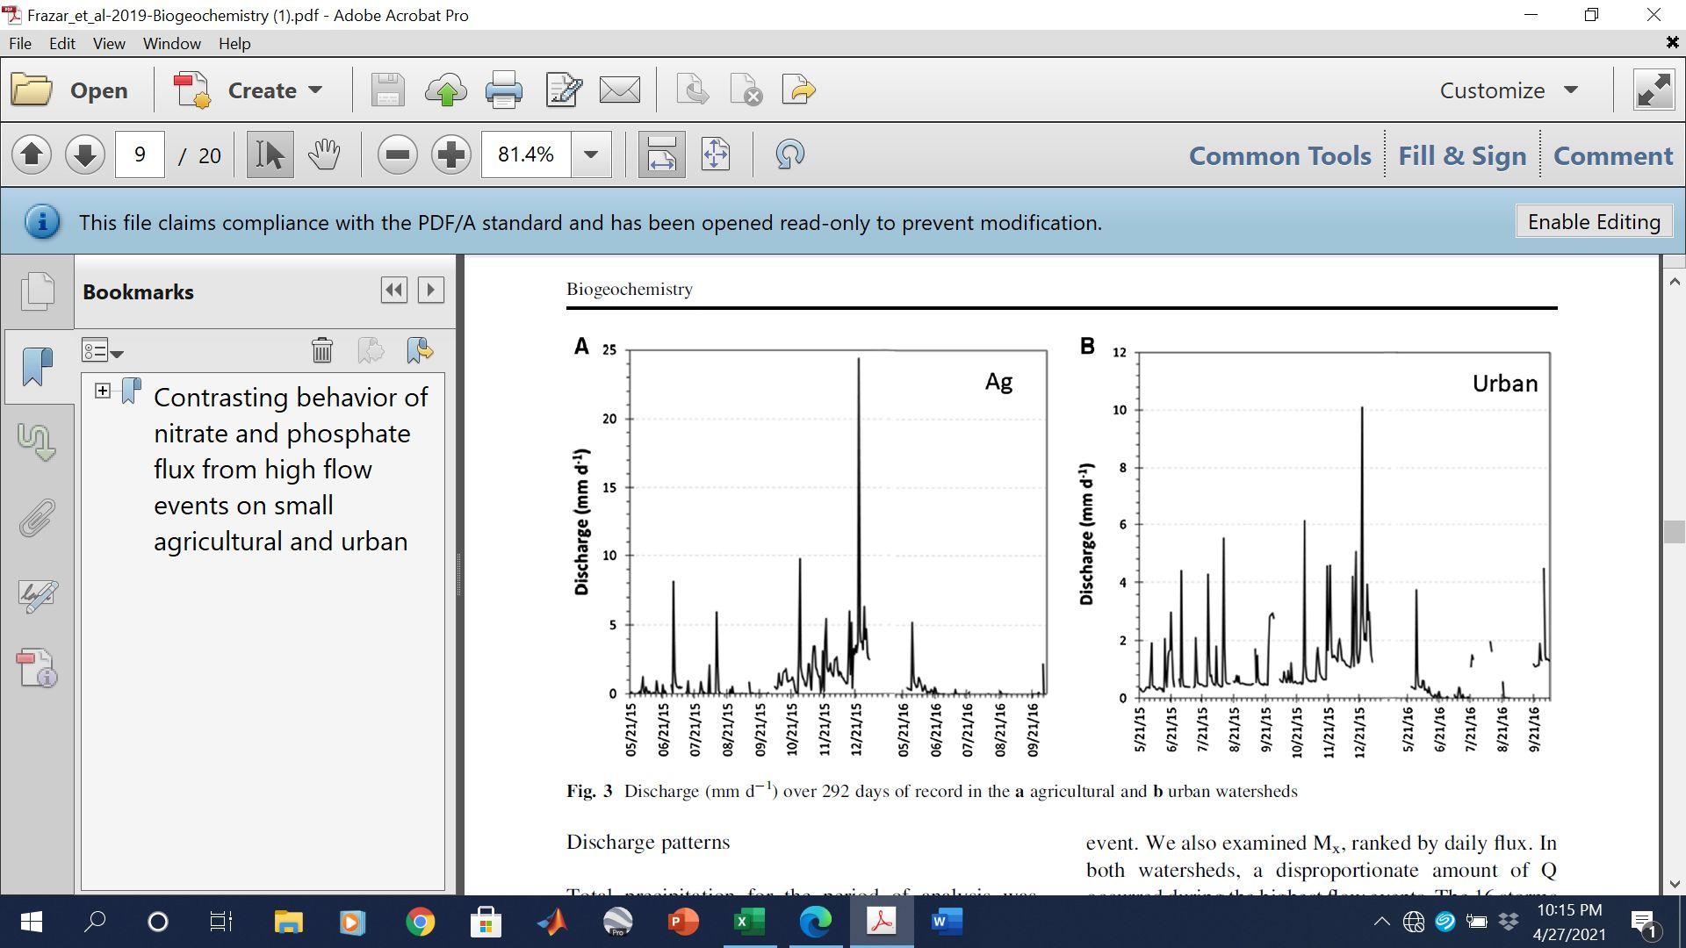The width and height of the screenshot is (1686, 948).
Task: Click the Zoom Out minus button
Action: (x=397, y=155)
